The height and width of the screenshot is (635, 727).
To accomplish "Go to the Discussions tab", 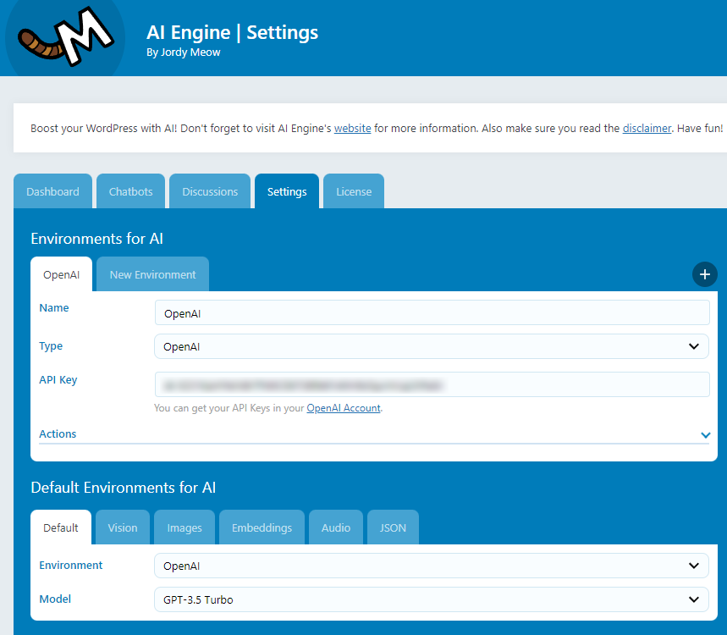I will click(210, 191).
